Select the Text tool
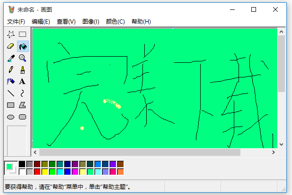The width and height of the screenshot is (292, 195). [22, 82]
